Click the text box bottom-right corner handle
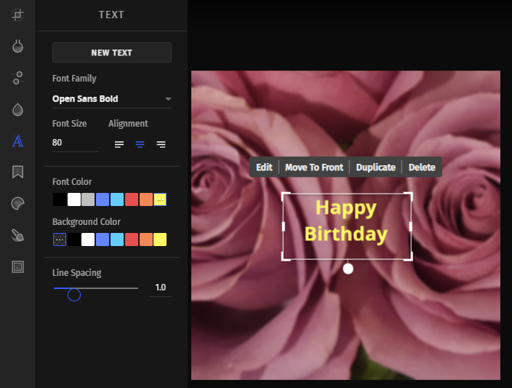 pos(409,258)
